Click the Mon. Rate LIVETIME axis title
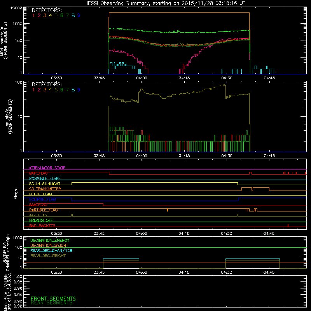The width and height of the screenshot is (311, 311). tap(7, 292)
